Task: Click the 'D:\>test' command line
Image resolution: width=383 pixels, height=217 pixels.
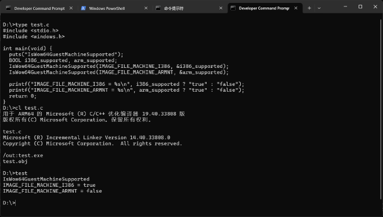Action: click(x=15, y=173)
